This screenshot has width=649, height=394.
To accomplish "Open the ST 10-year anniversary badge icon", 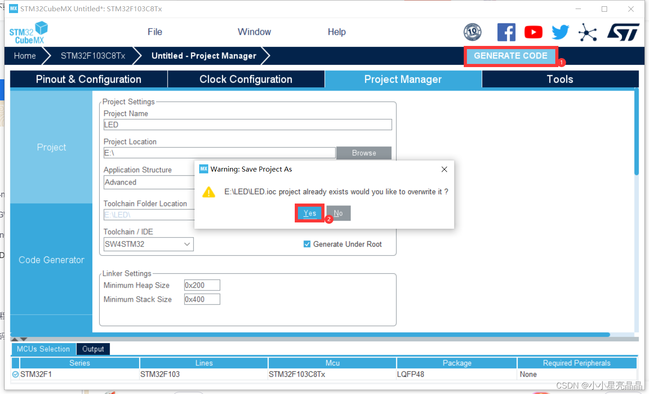I will click(472, 32).
